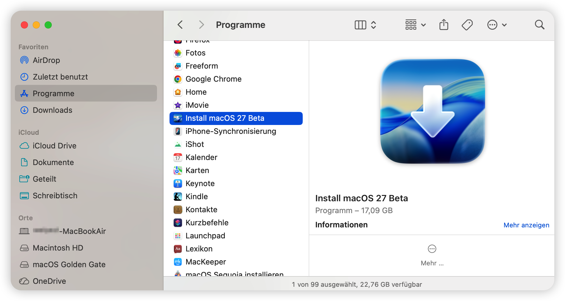Viewport: 565px width, 301px height.
Task: Click the Karten app icon
Action: 178,170
